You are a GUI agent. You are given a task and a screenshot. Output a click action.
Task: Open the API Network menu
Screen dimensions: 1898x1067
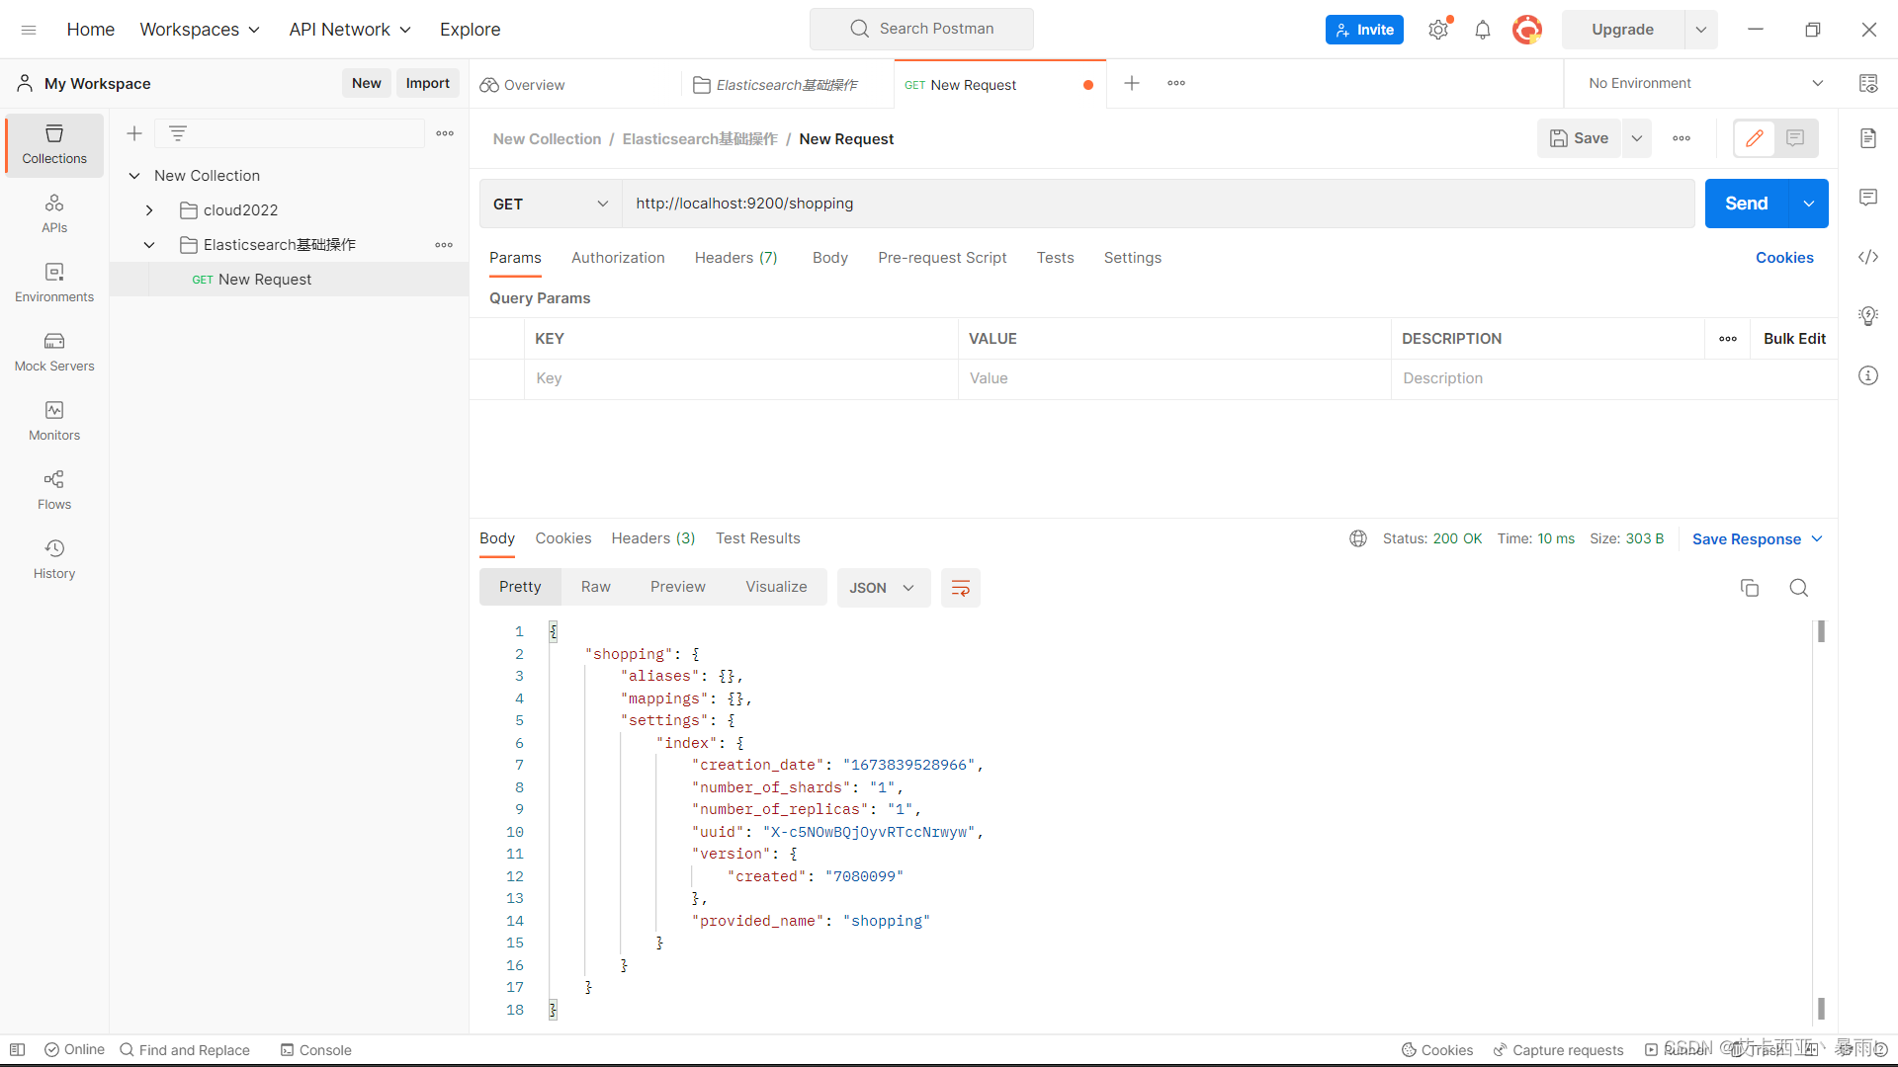350,30
